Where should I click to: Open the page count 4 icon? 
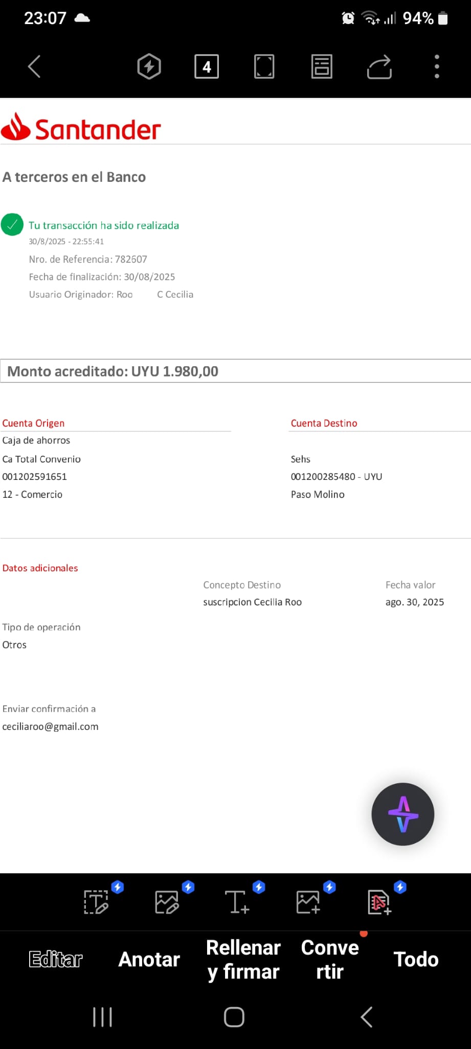207,67
